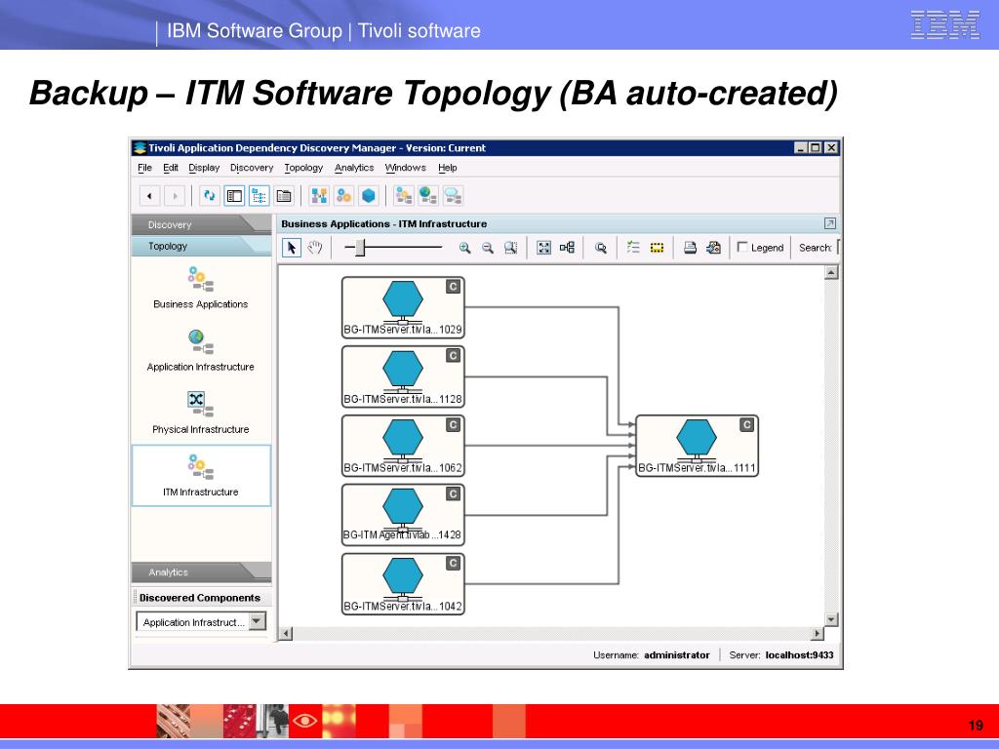Switch to the Topology sidebar tab
Image resolution: width=999 pixels, height=749 pixels.
click(x=201, y=246)
